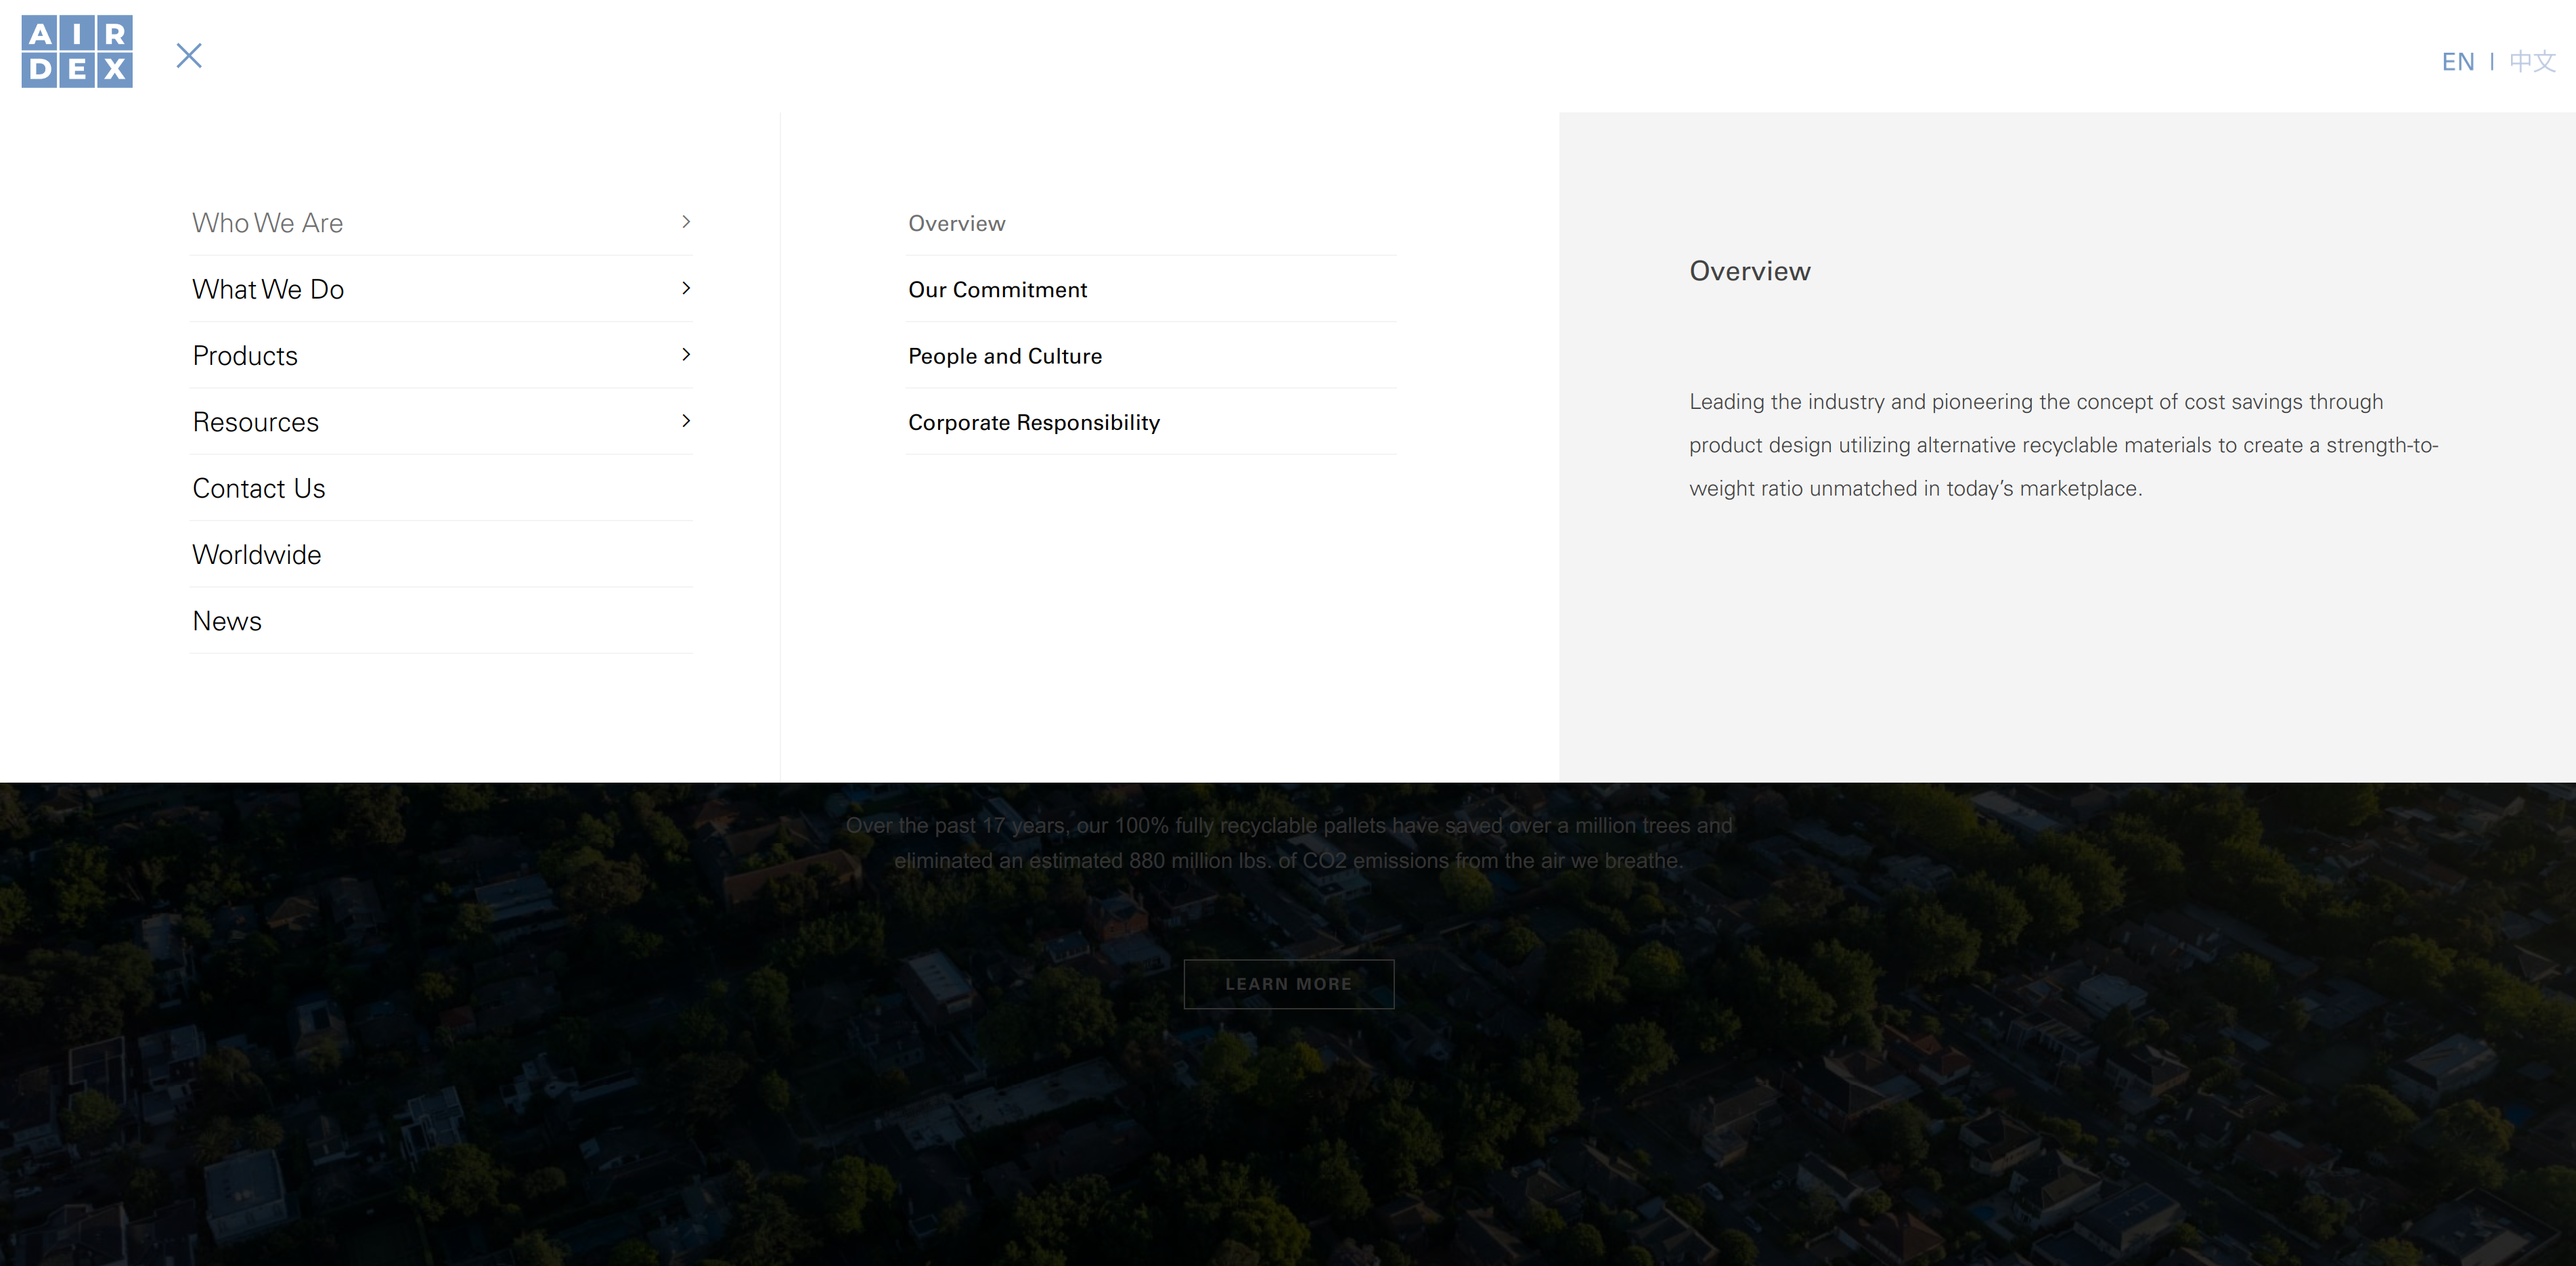Screen dimensions: 2576x1266
Task: Go to Contact Us page
Action: pos(259,488)
